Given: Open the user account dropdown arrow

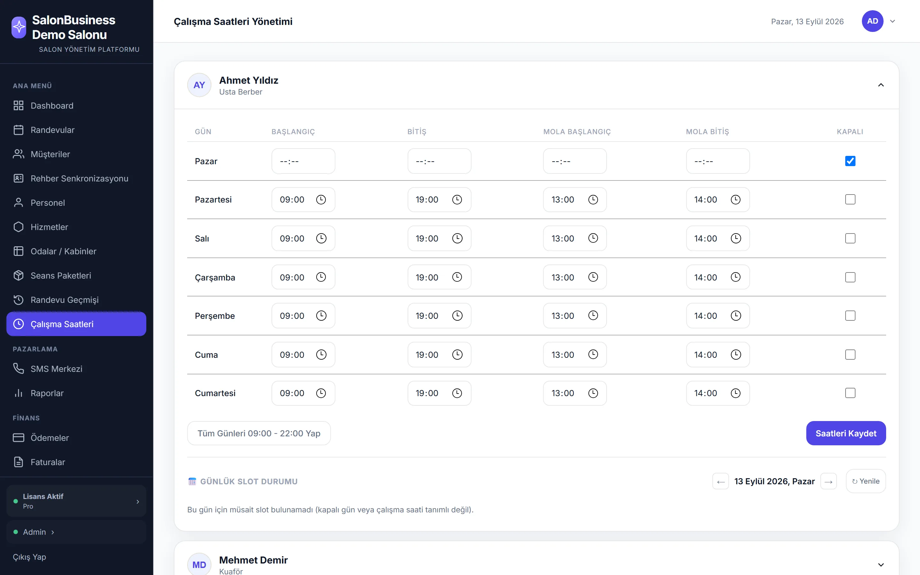Looking at the screenshot, I should (x=893, y=21).
